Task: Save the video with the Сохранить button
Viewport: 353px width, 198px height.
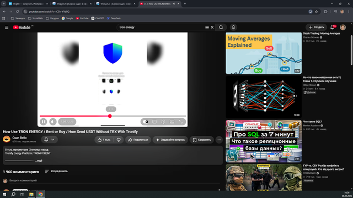Action: point(202,140)
